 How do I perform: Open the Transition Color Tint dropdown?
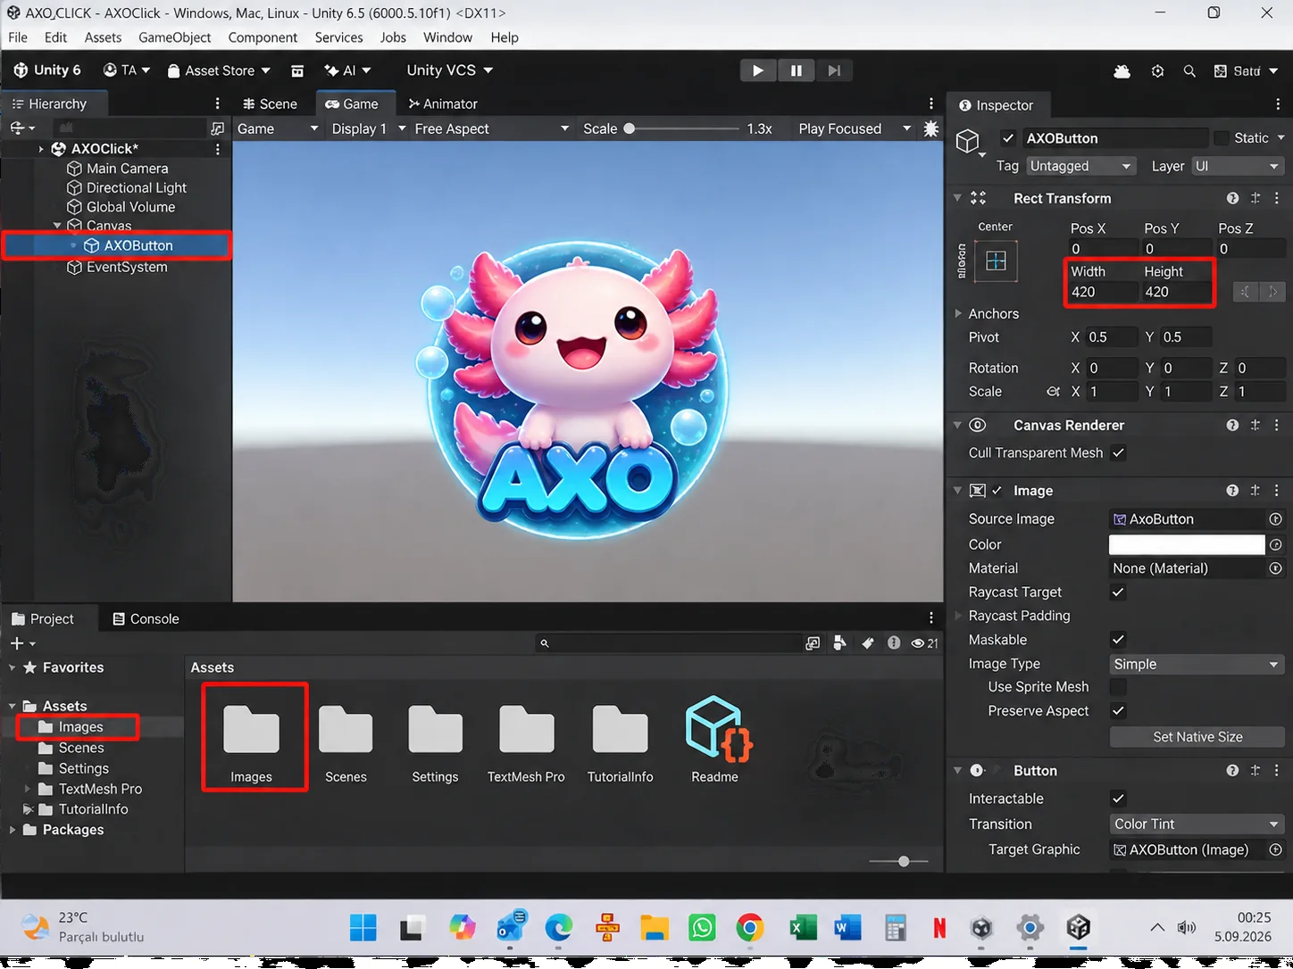1197,824
